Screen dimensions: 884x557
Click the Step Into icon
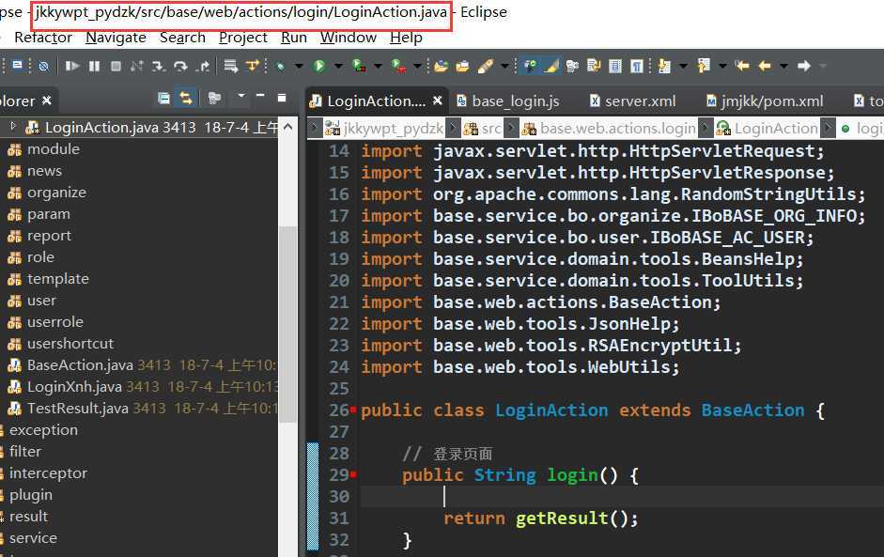click(x=159, y=66)
